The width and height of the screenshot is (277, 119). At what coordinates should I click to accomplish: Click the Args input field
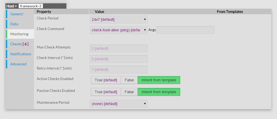coord(185,30)
